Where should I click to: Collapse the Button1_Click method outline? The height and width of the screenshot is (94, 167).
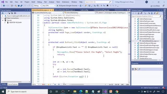pyautogui.click(x=43, y=42)
